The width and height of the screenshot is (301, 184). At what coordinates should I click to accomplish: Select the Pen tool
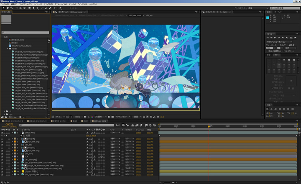[33, 8]
